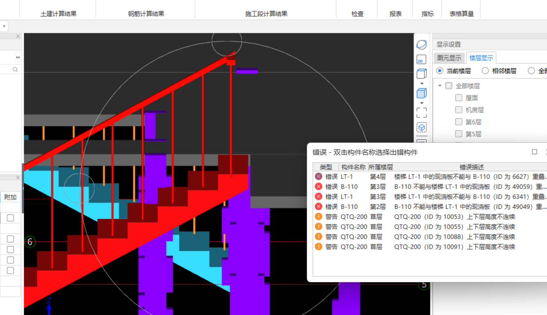Screen dimensions: 547x315
Task: Switch to the 图元显示 tab
Action: tap(449, 58)
